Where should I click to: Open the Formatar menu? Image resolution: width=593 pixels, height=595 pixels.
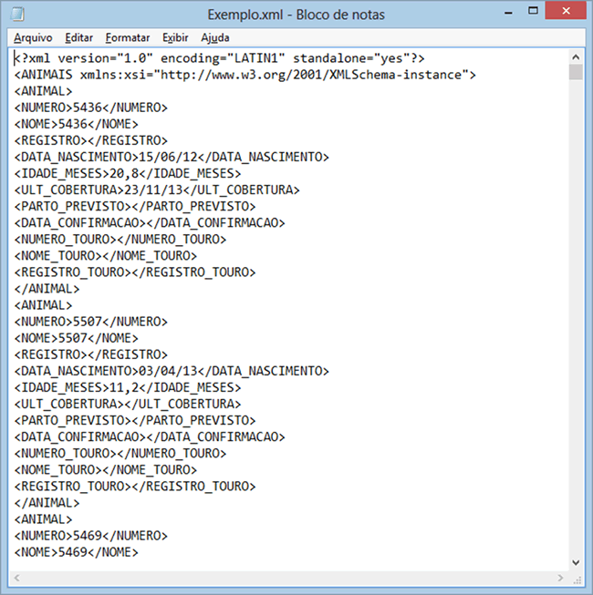click(x=128, y=37)
